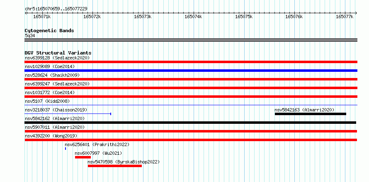Click the 165071k ruler tick label

[41, 17]
